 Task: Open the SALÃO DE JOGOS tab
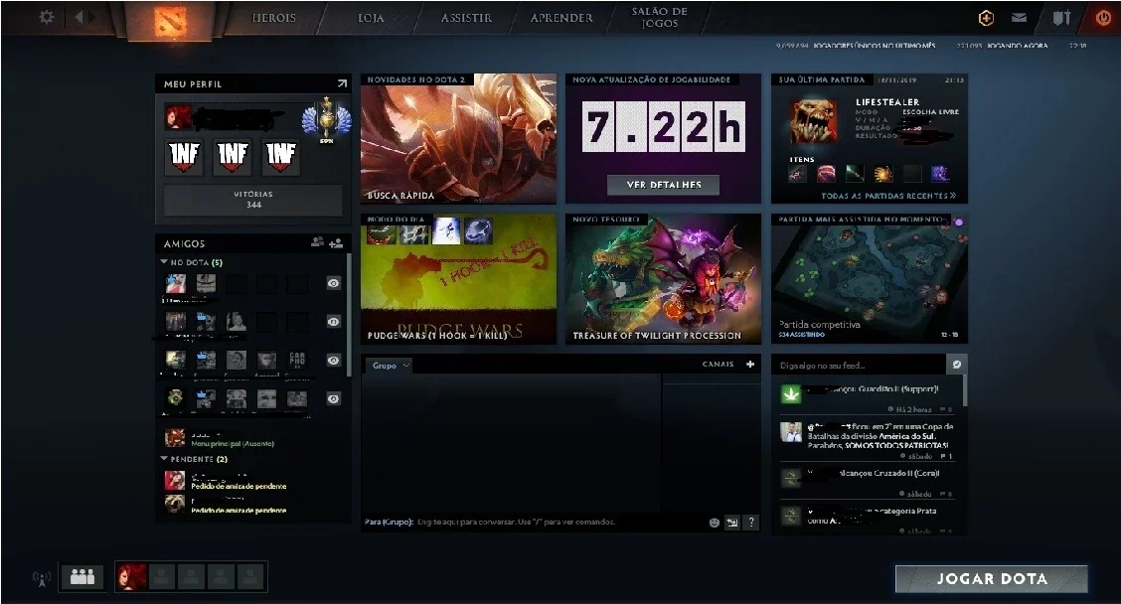pos(659,18)
